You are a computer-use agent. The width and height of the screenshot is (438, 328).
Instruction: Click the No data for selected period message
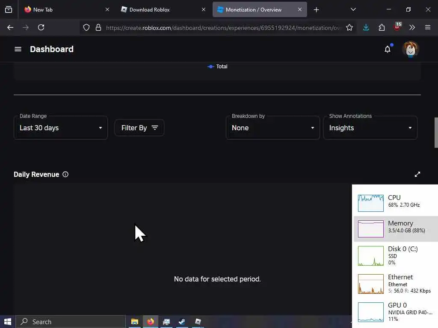[x=217, y=279]
